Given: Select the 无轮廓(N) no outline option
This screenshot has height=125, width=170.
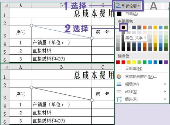Looking at the screenshot, I should (x=134, y=68).
